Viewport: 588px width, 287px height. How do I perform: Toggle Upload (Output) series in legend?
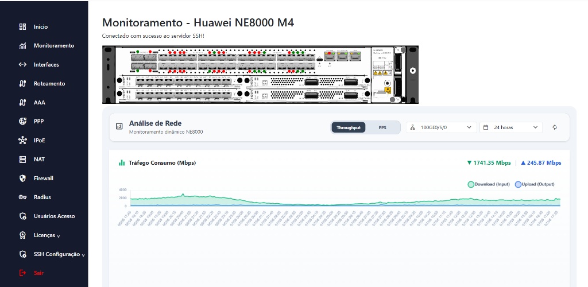coord(535,184)
